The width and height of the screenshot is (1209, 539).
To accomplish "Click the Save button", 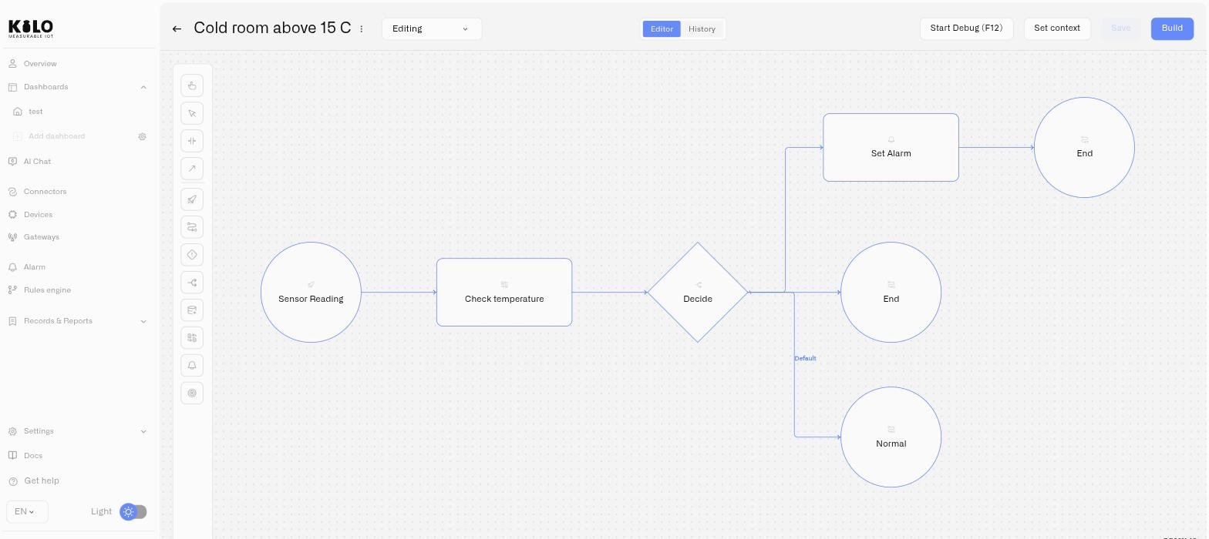I will click(1121, 28).
